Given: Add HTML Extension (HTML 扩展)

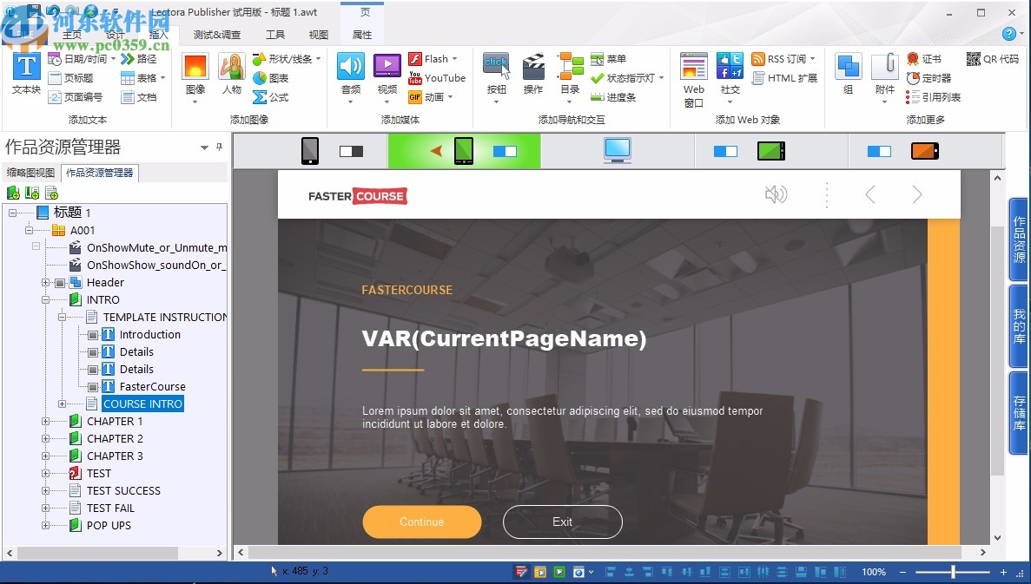Looking at the screenshot, I should click(x=784, y=78).
